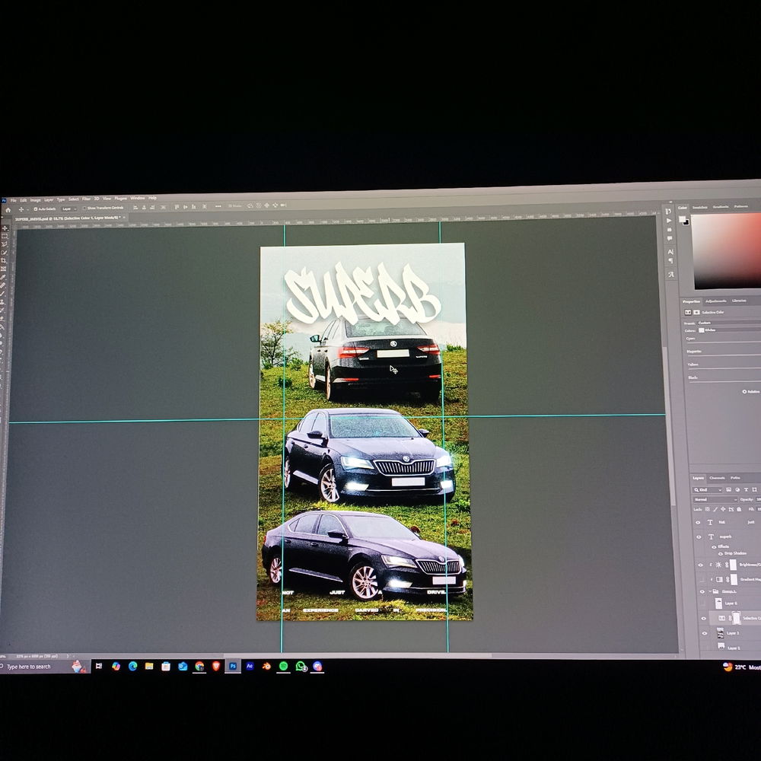Viewport: 761px width, 761px height.
Task: Hide the Group 1 layer group
Action: click(702, 591)
